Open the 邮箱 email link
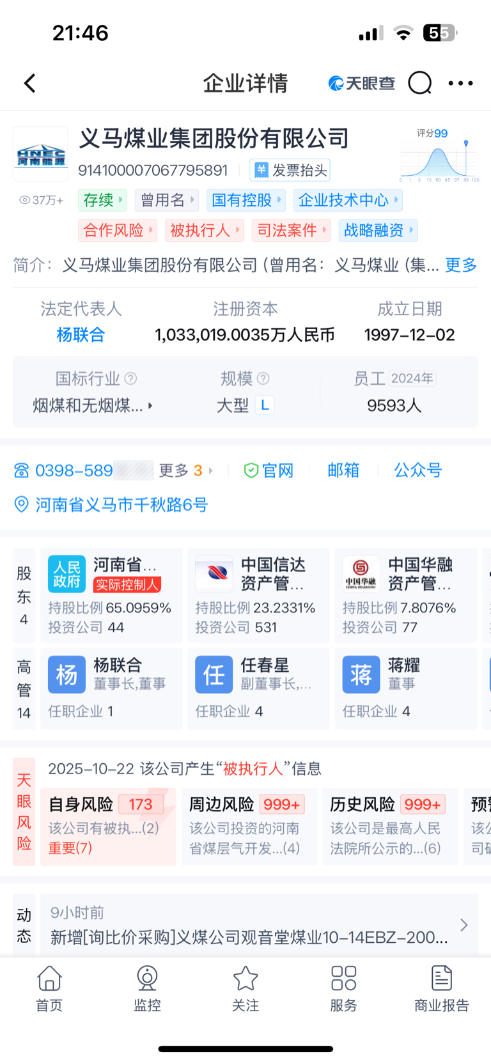This screenshot has height=1063, width=491. point(343,470)
